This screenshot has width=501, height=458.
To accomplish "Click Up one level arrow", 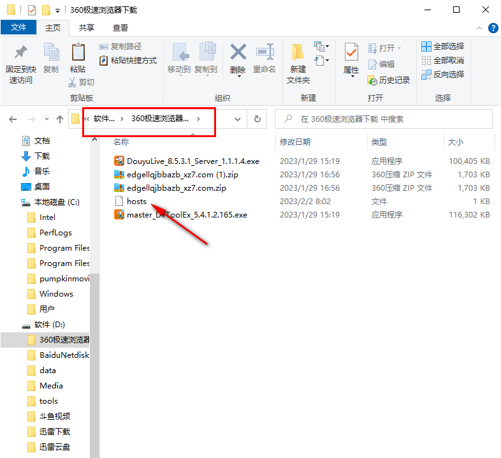I will coord(60,119).
